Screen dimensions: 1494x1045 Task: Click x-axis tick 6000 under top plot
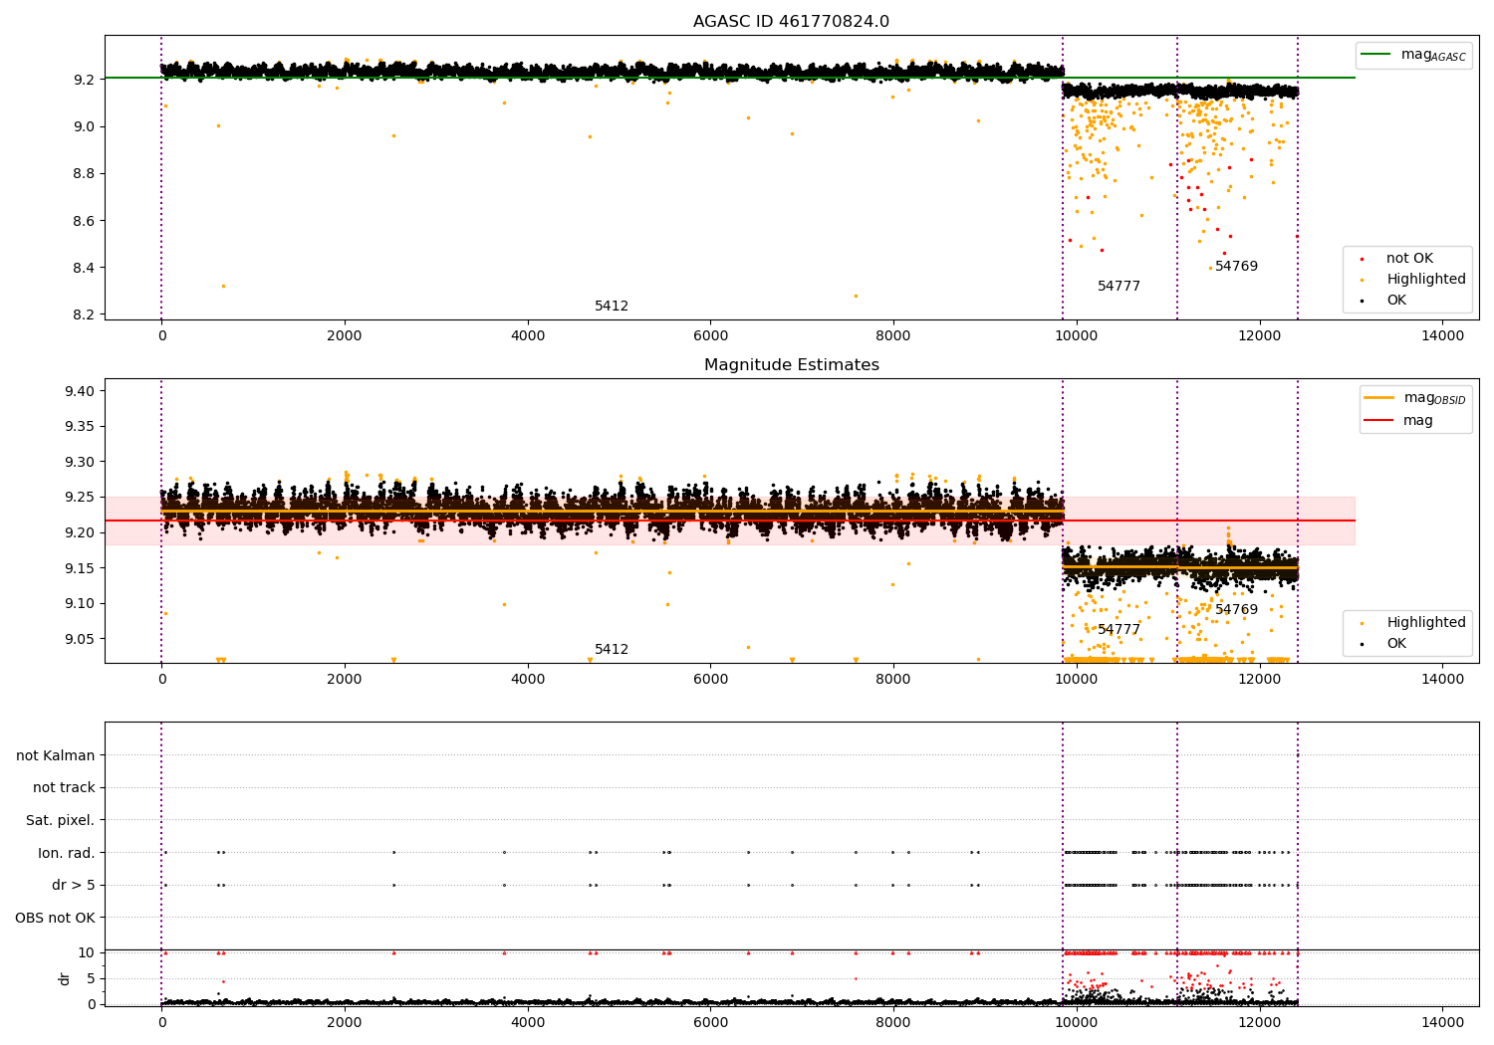point(710,336)
